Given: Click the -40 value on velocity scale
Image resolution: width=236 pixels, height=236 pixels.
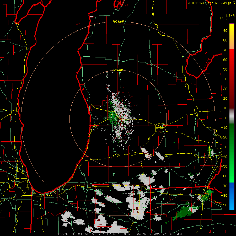Looking at the screenshot, I should coord(224,157).
